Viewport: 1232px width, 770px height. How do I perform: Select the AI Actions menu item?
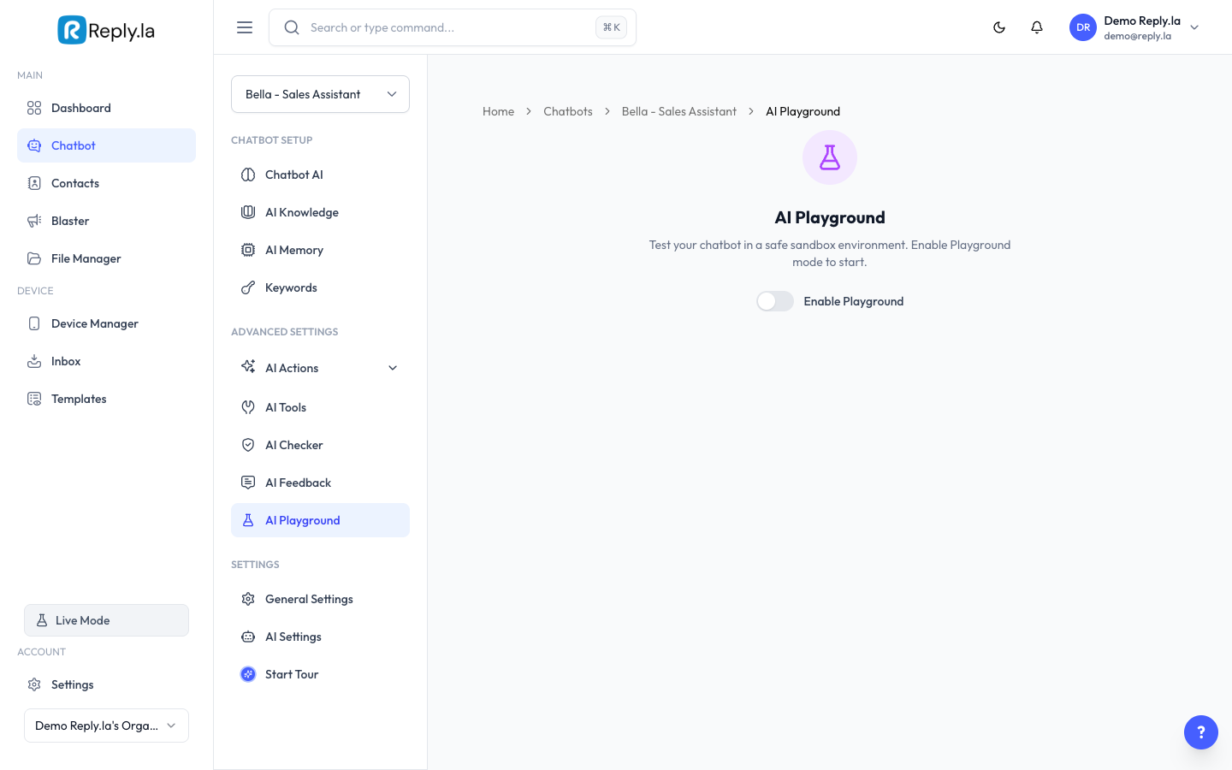pyautogui.click(x=320, y=368)
